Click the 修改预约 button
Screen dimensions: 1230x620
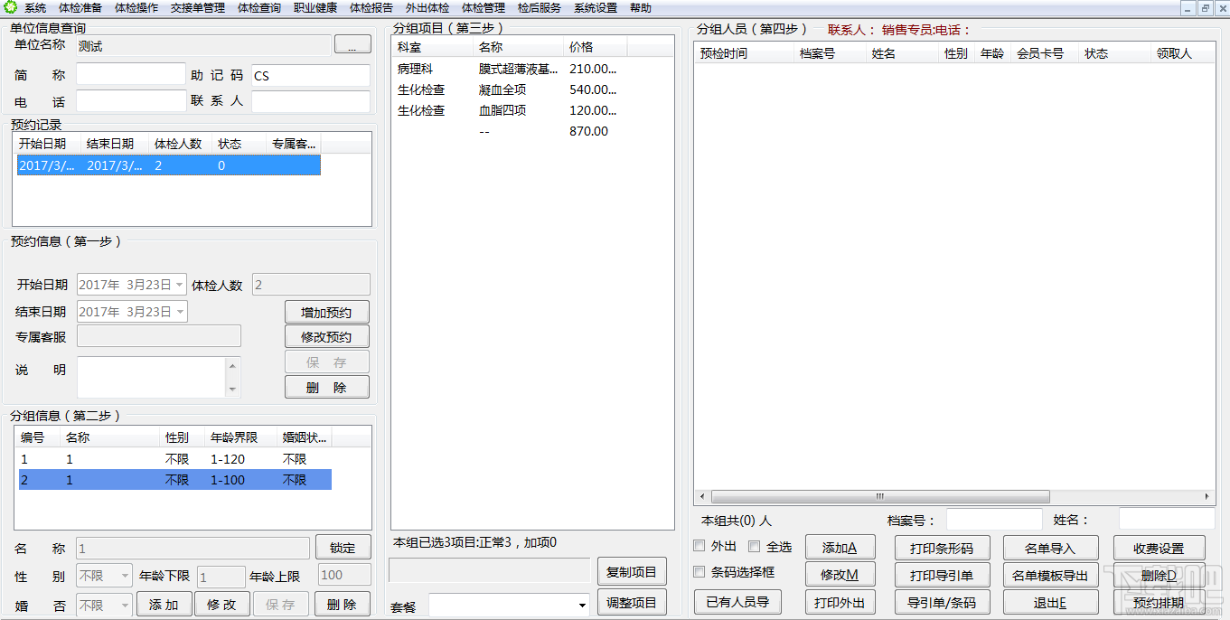[x=327, y=337]
